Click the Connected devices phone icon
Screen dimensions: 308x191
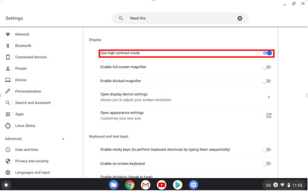coord(8,57)
